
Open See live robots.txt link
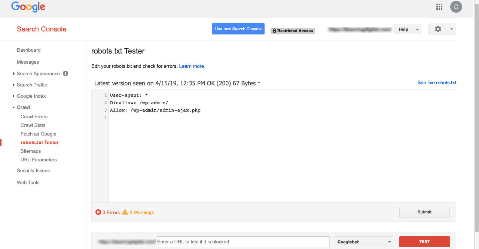(437, 83)
